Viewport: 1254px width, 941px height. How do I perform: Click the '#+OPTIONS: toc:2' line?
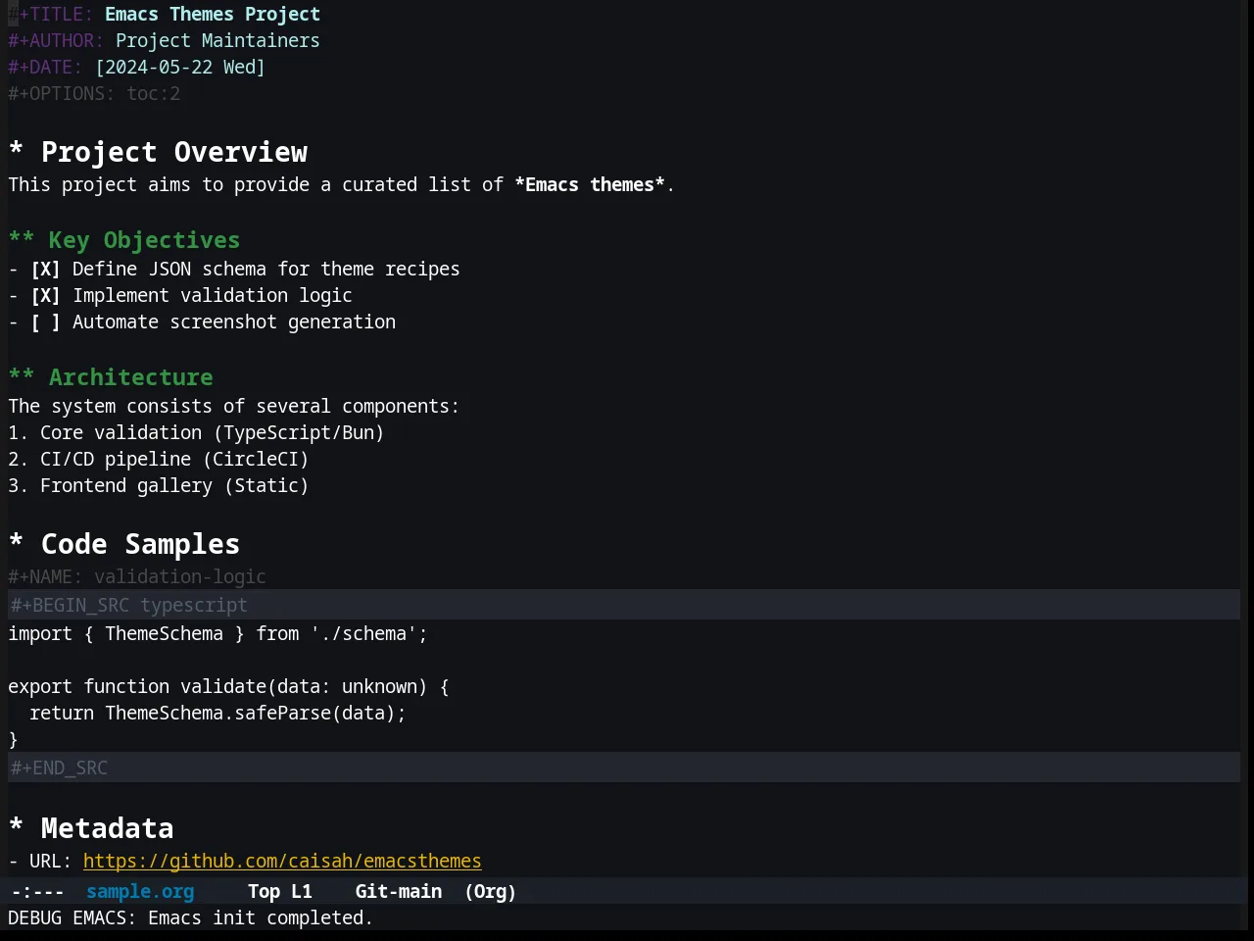pyautogui.click(x=94, y=93)
